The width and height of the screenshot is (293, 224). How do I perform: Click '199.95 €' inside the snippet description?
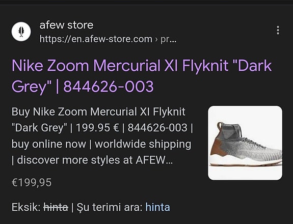coord(97,128)
